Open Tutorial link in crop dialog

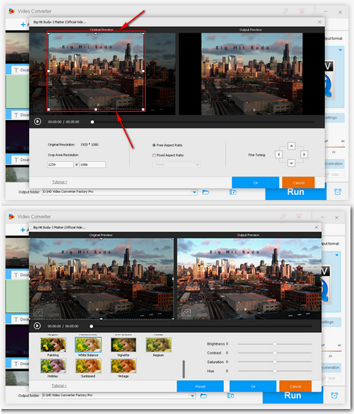point(59,182)
